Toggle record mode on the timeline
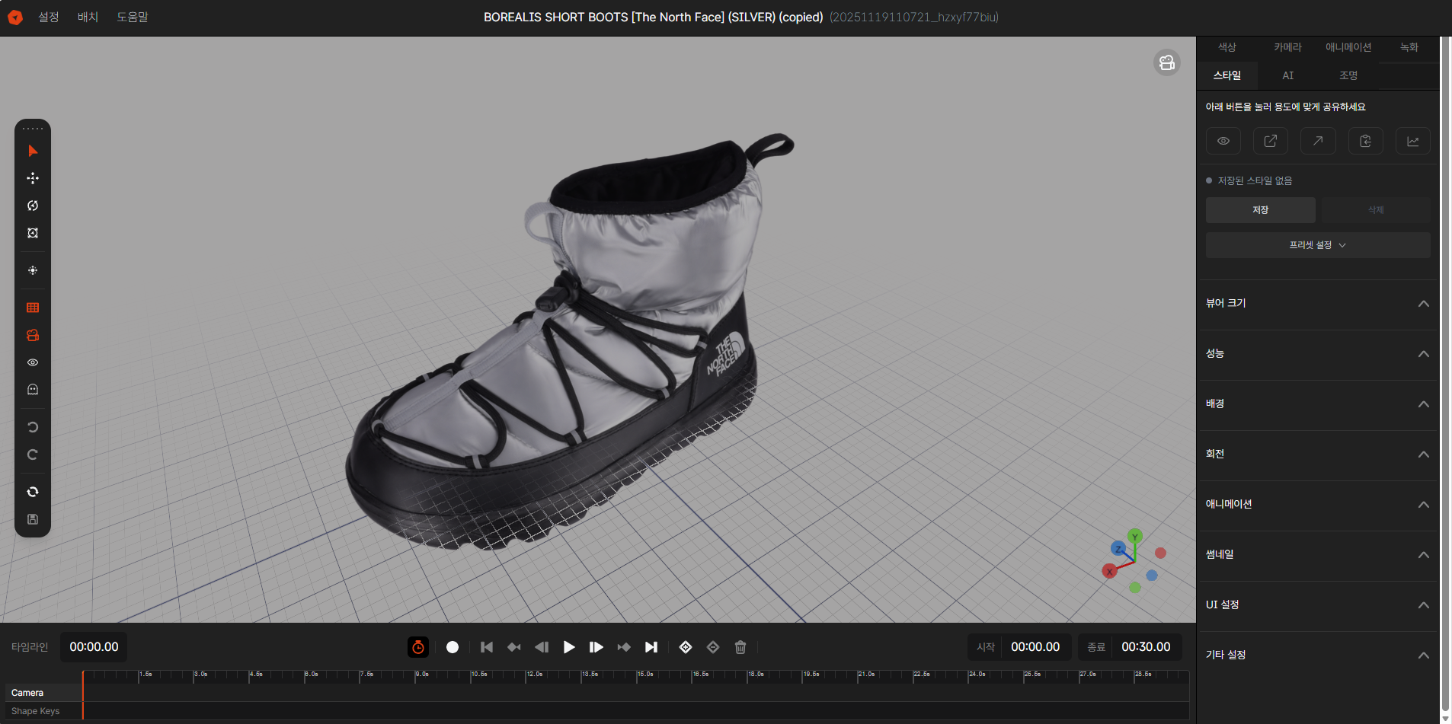This screenshot has height=724, width=1452. 453,647
